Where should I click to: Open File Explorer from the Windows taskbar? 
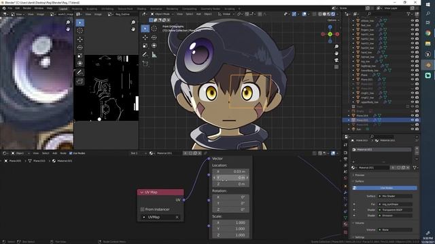pos(428,43)
